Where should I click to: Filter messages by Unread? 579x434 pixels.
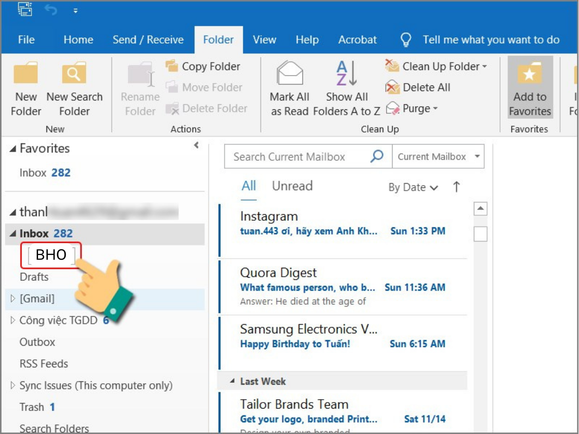(x=292, y=186)
